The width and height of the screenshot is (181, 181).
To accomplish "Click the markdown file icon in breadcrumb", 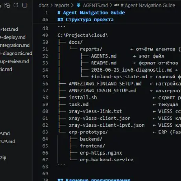I will 78,5.
